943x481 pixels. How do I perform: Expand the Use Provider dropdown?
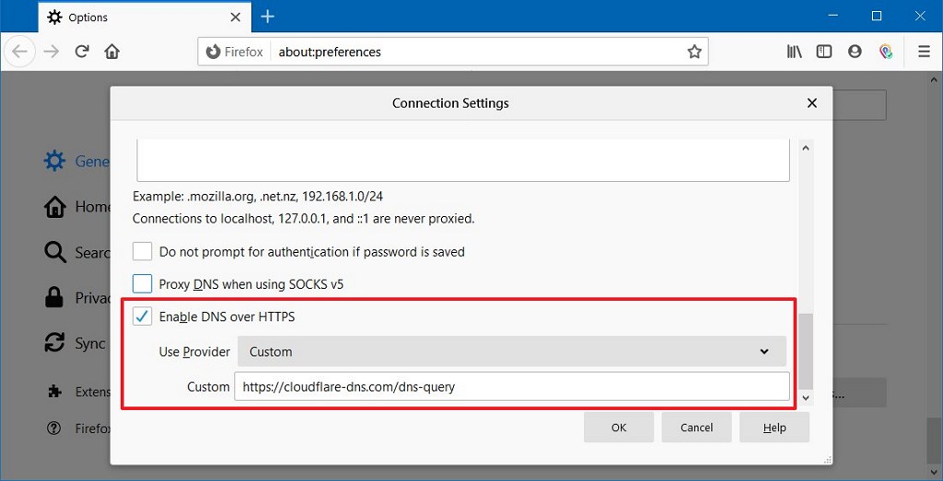511,351
